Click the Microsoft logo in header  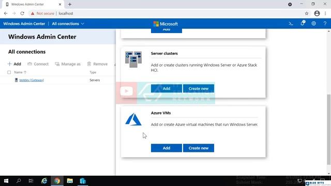(x=165, y=24)
